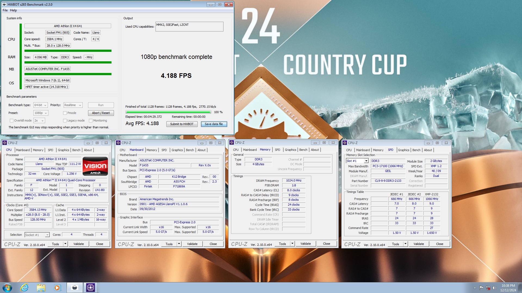The image size is (522, 293).
Task: Switch to About tab in Memory CPU-Z window
Action: (315, 150)
